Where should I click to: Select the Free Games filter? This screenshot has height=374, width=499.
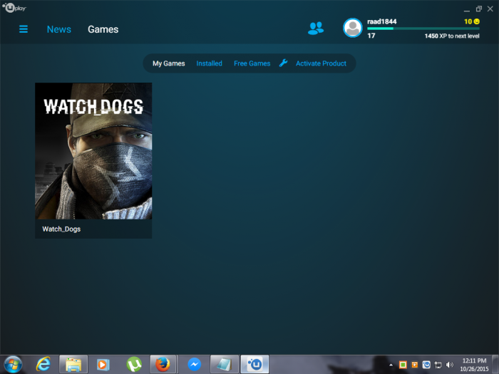click(x=252, y=63)
